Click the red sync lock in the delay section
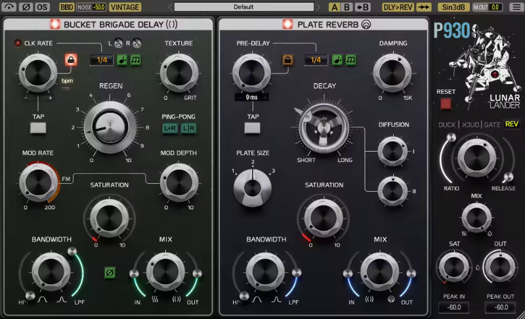 coord(70,60)
